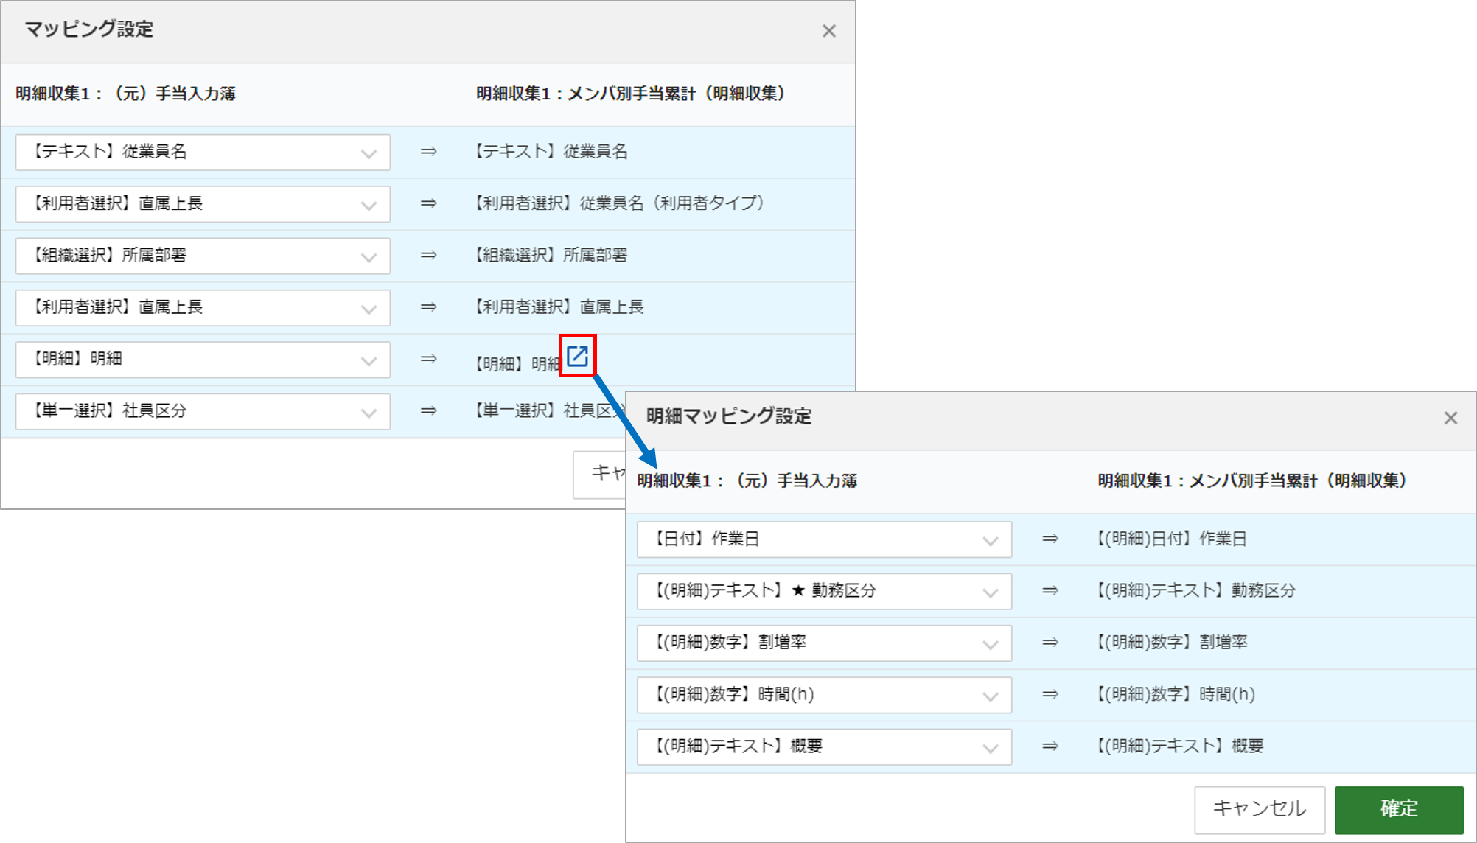Expand the dropdown mapped to destination 【利用者選択】直属上長

(203, 307)
